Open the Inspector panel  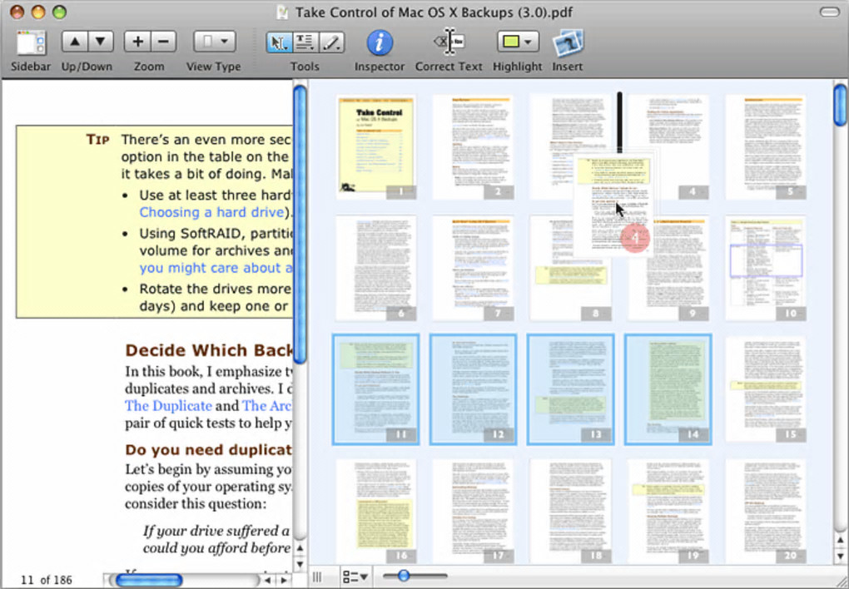pyautogui.click(x=380, y=42)
